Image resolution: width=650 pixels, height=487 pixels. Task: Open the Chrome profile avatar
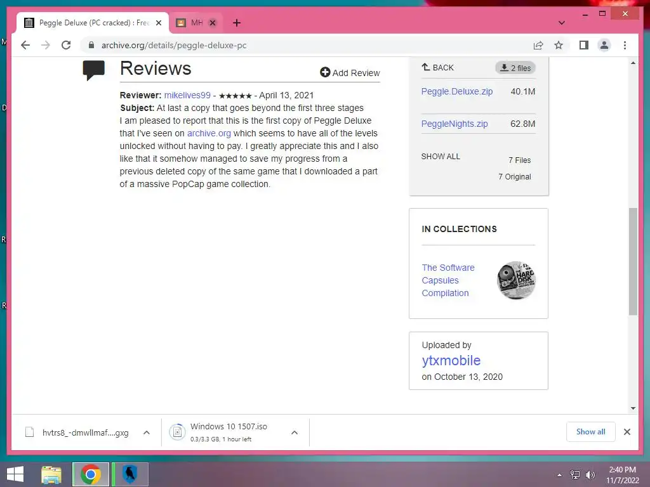tap(604, 45)
